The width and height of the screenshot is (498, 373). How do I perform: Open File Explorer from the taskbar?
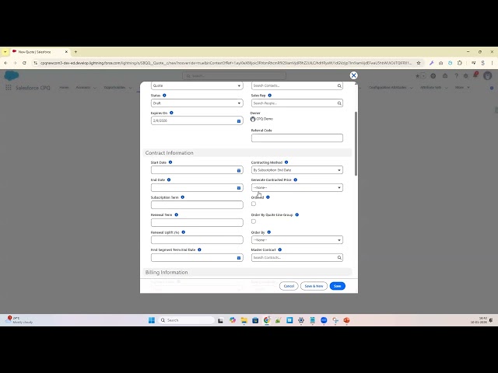click(244, 320)
